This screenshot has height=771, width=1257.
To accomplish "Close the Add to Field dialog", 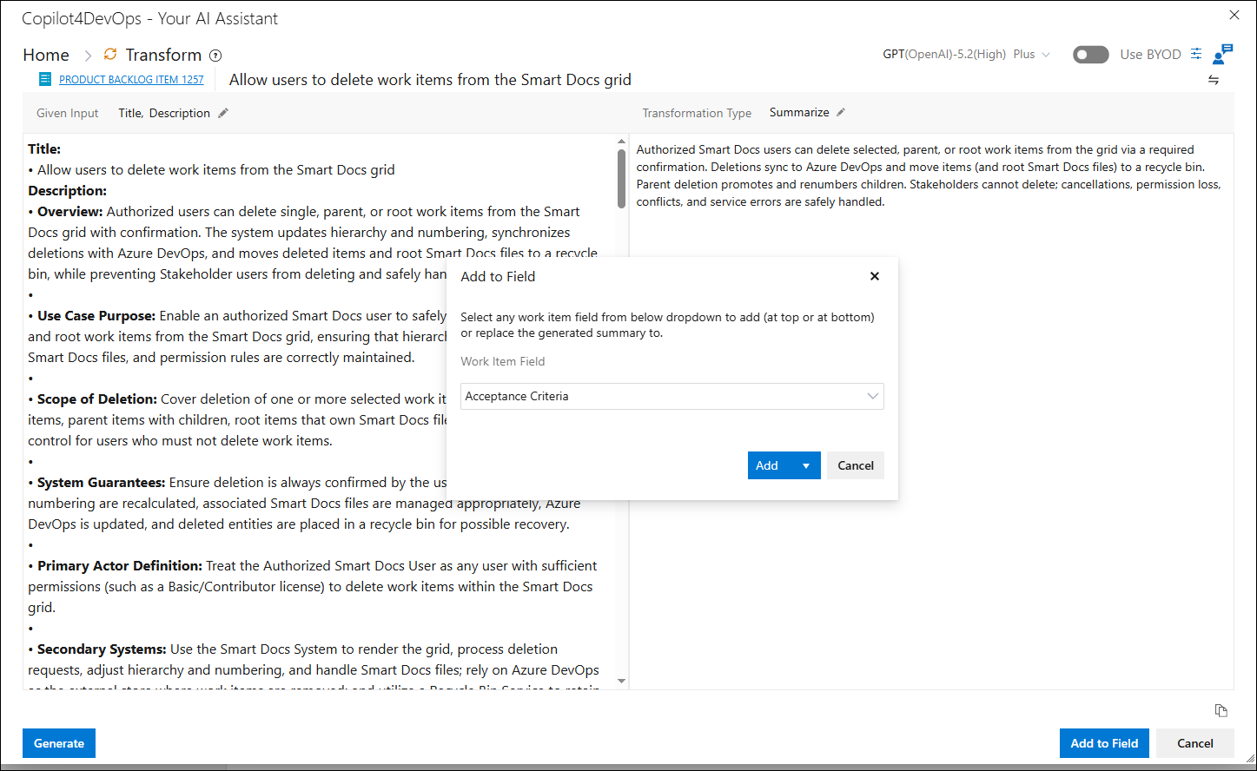I will point(875,276).
